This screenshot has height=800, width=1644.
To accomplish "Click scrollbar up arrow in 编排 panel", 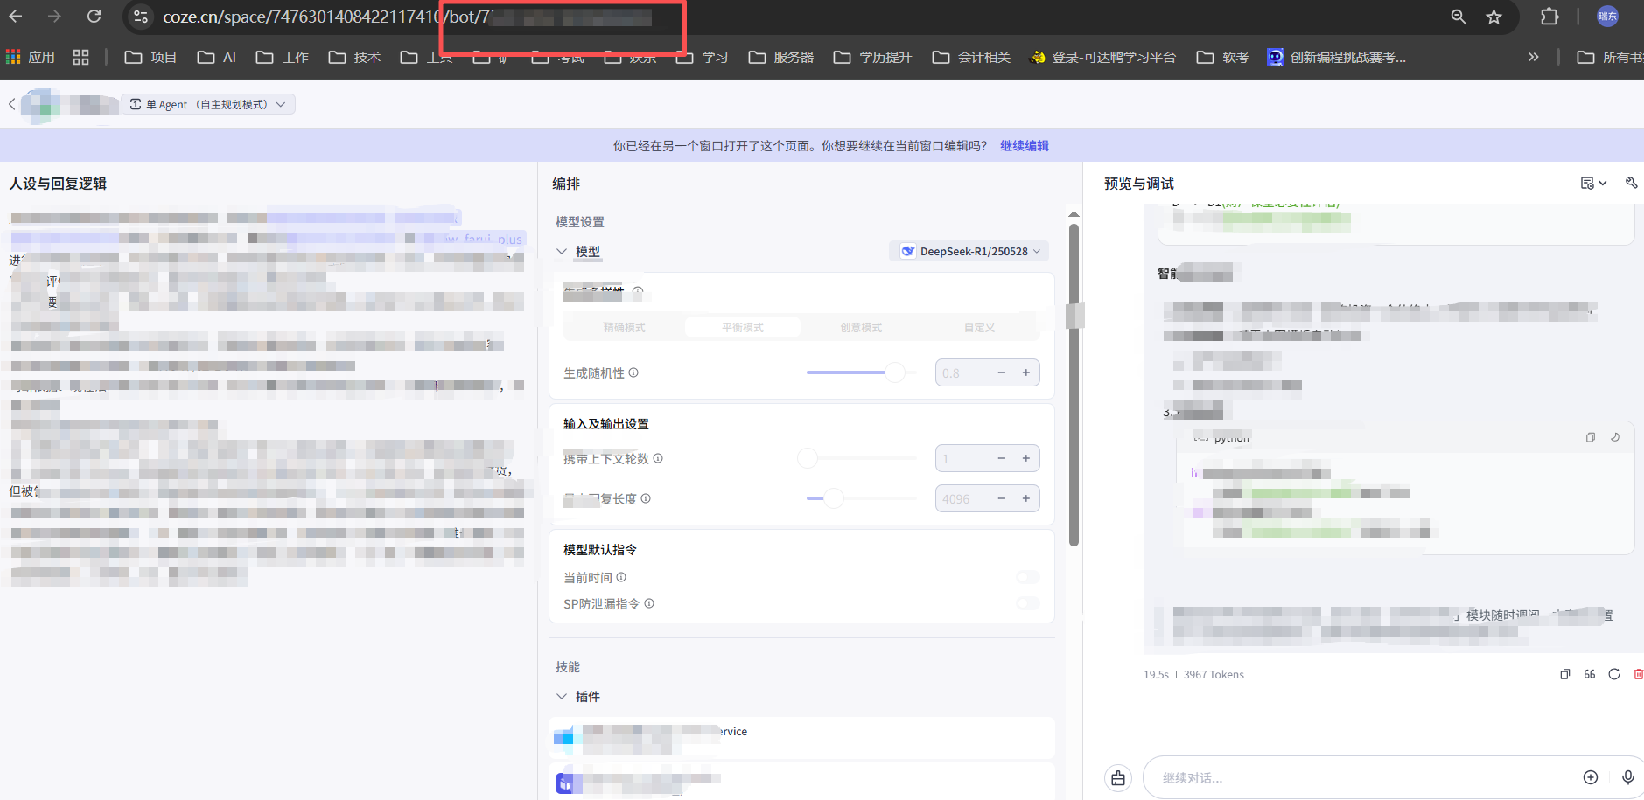I will [x=1074, y=214].
